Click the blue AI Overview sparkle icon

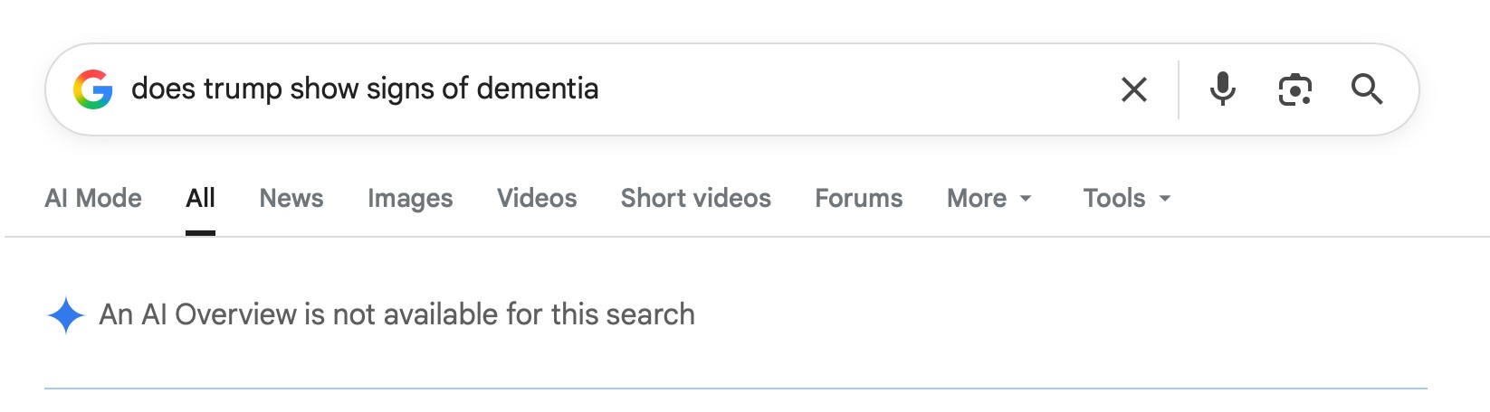pyautogui.click(x=66, y=315)
